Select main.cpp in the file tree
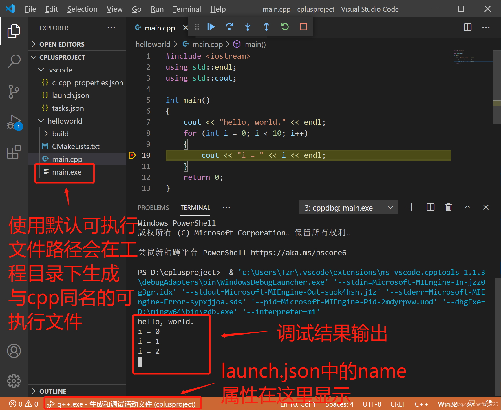This screenshot has width=501, height=410. (x=77, y=159)
